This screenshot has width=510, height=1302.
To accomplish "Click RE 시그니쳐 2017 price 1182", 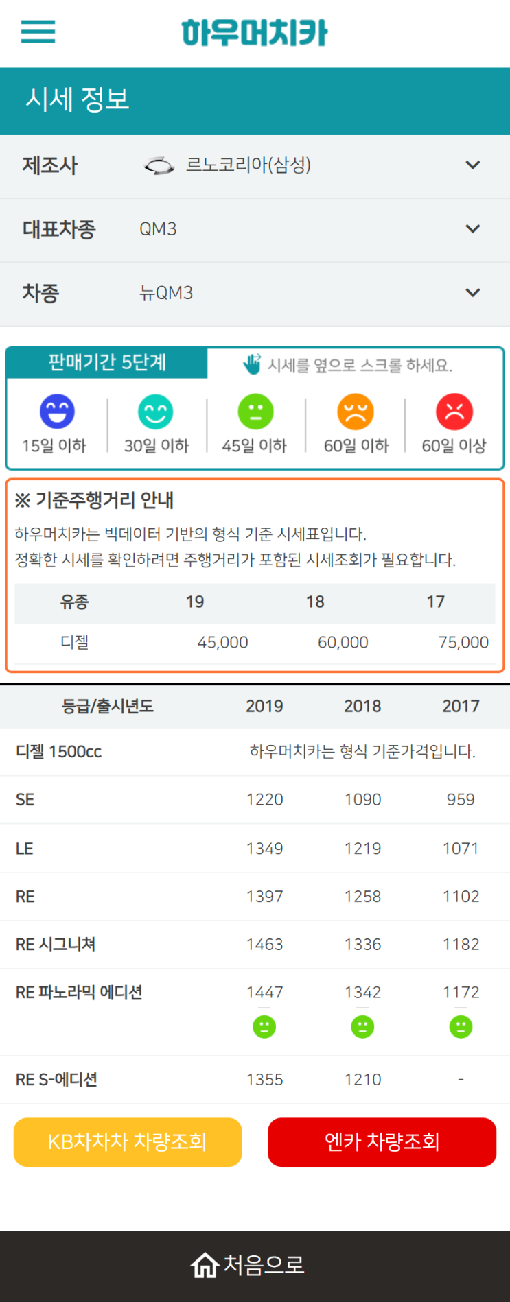I will tap(461, 945).
